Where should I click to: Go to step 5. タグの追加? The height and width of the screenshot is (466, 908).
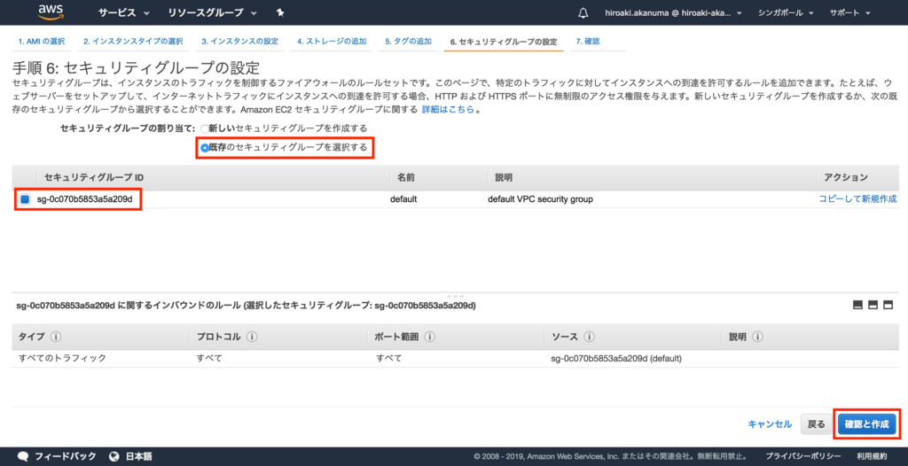[408, 42]
